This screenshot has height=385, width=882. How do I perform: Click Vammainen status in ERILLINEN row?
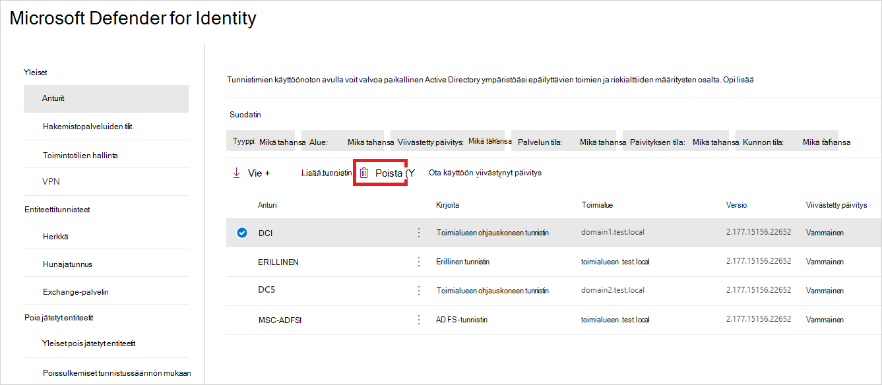[825, 262]
